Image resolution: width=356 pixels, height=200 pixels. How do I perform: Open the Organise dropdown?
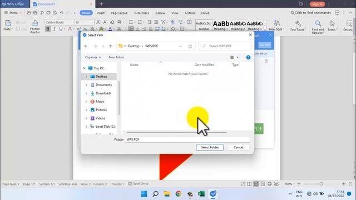(93, 57)
